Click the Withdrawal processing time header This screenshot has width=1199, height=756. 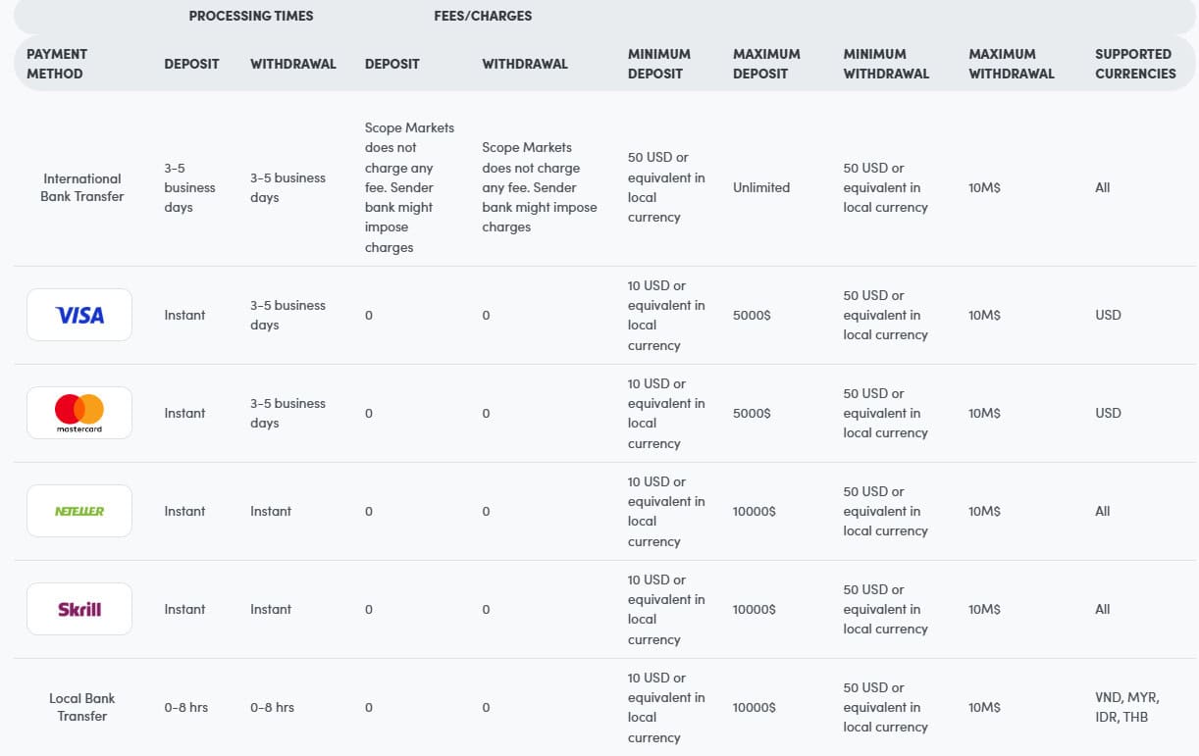pos(293,64)
